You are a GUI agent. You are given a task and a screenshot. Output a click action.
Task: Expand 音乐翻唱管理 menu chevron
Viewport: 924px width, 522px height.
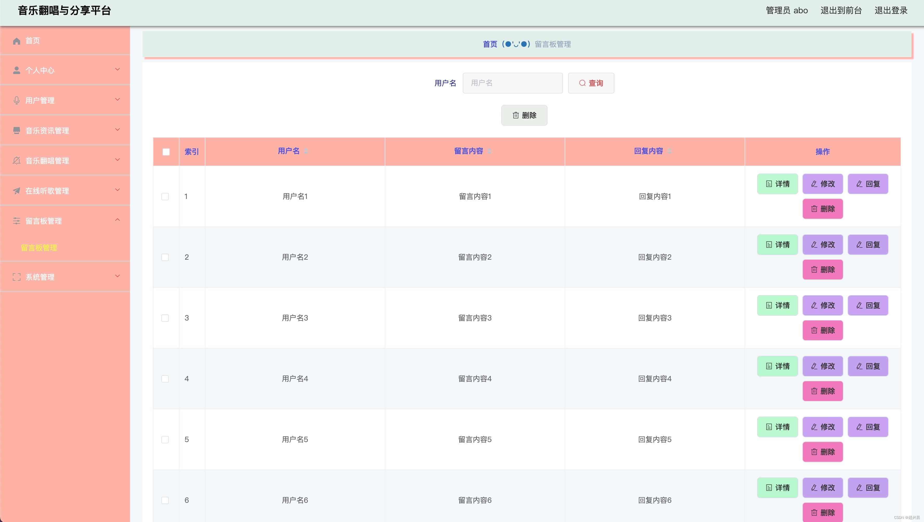click(117, 159)
